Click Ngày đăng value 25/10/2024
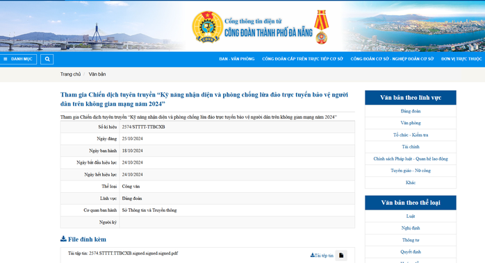 tap(133, 139)
